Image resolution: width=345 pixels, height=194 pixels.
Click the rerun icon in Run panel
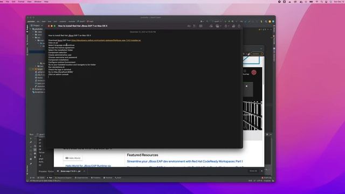pyautogui.click(x=31, y=138)
